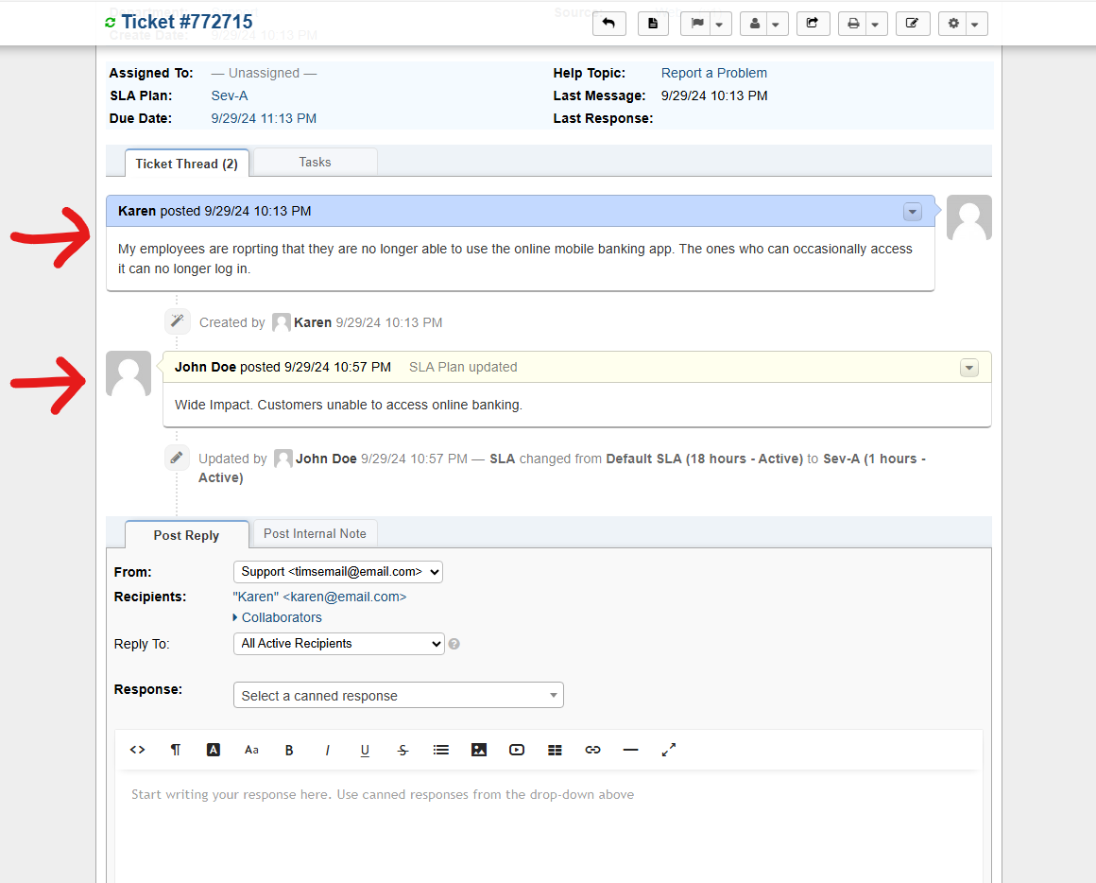Screen dimensions: 1096x883
Task: Click the gear icon for more actions
Action: pos(953,23)
